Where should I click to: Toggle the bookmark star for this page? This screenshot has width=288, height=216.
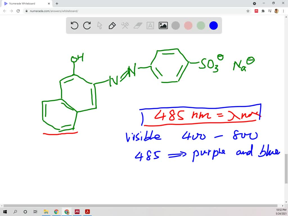247,11
